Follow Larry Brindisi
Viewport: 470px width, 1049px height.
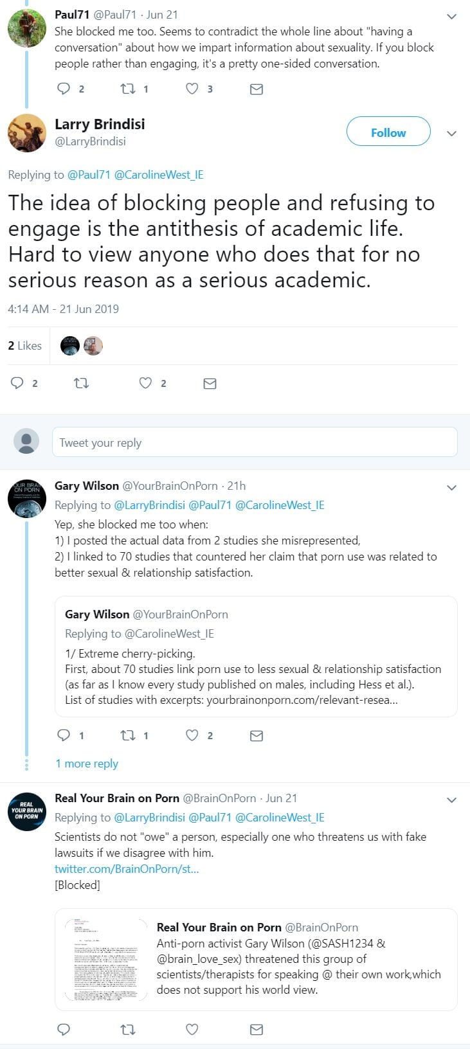point(388,132)
